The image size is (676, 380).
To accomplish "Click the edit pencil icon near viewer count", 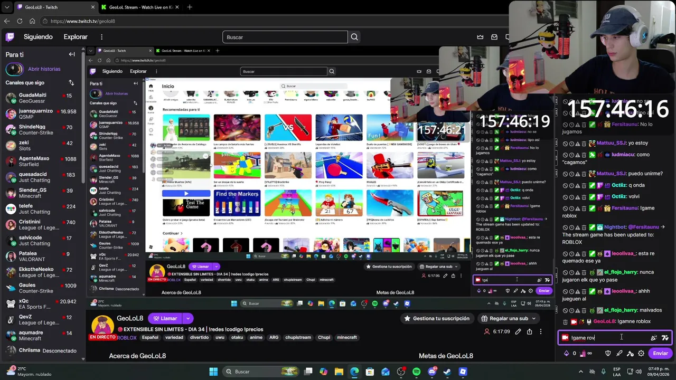I will 518,332.
